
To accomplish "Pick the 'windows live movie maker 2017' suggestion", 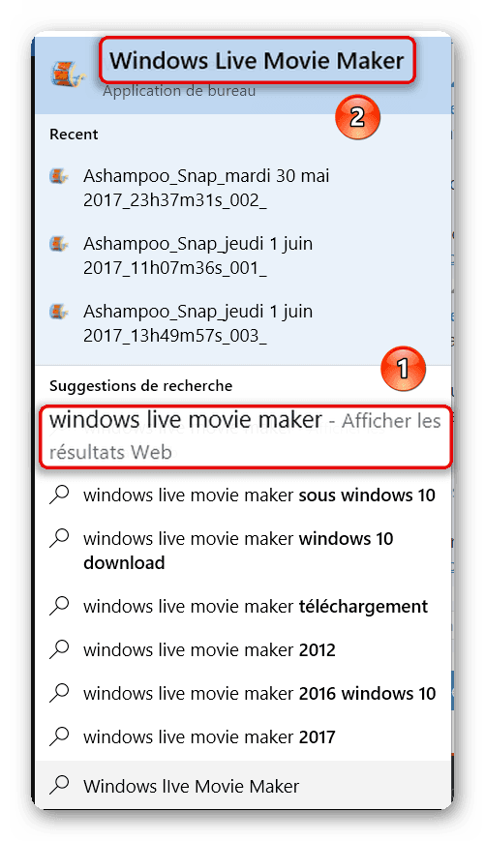I will [x=209, y=736].
